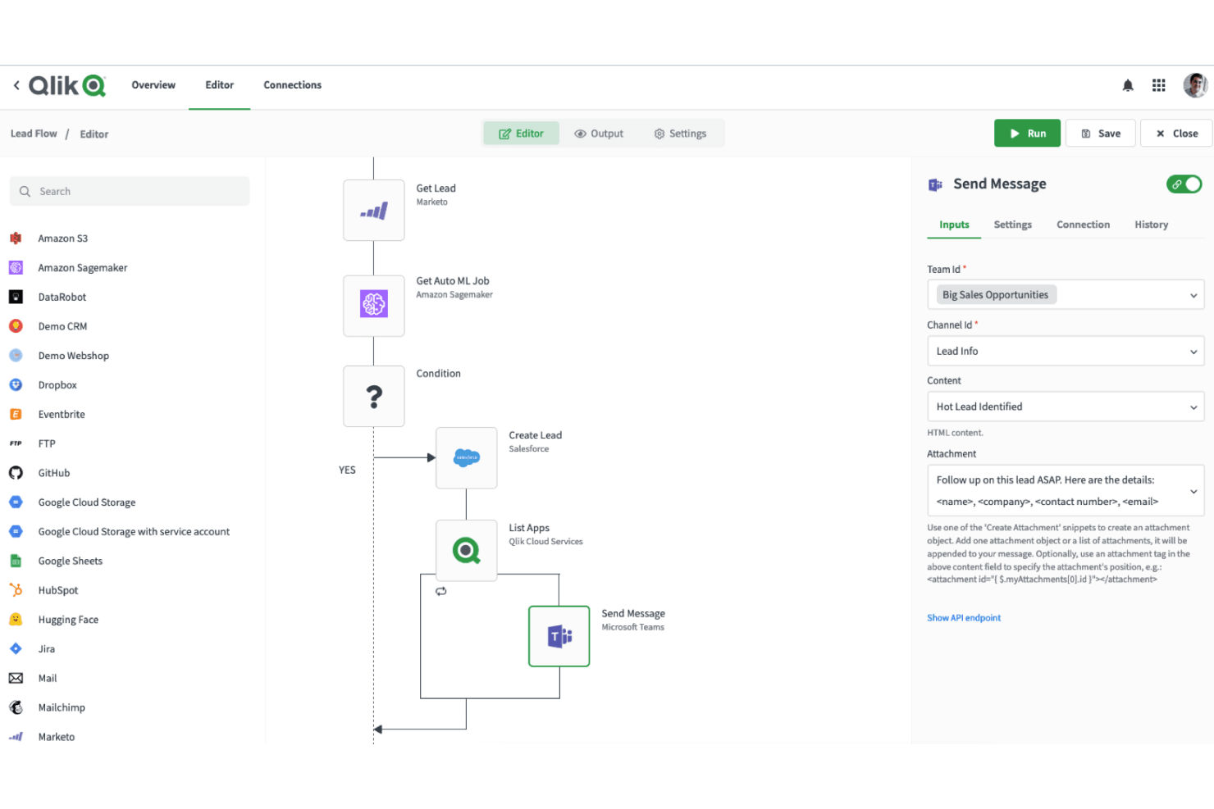Close the editor
This screenshot has width=1214, height=809.
(x=1176, y=134)
